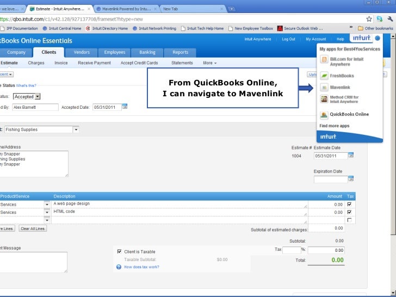This screenshot has width=396, height=297.
Task: Close the Mavenlink Powered by Intuit tab
Action: 155,9
